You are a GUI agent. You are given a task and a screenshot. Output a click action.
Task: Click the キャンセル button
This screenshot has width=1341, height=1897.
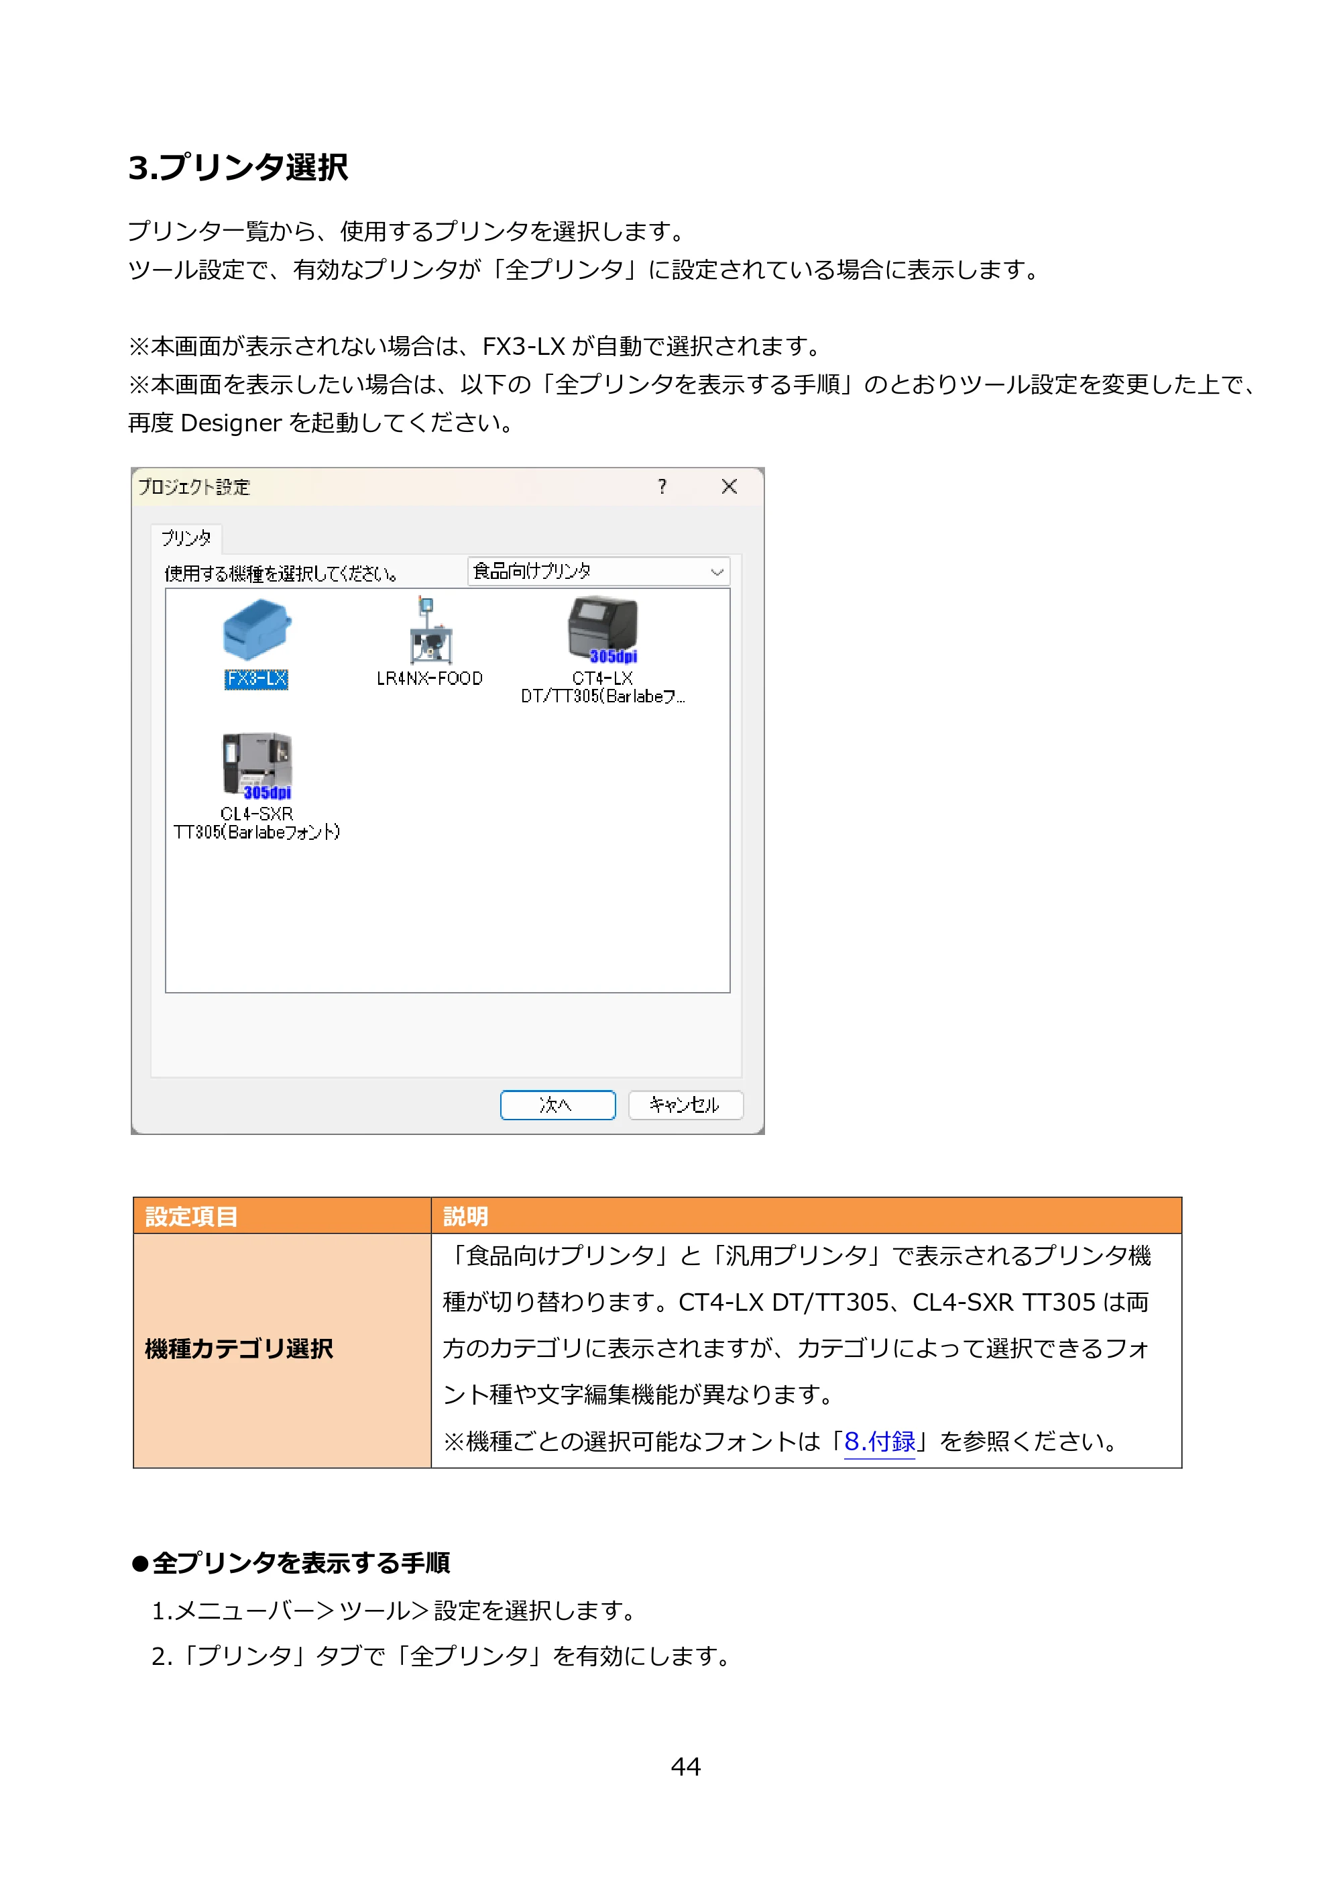click(685, 1105)
